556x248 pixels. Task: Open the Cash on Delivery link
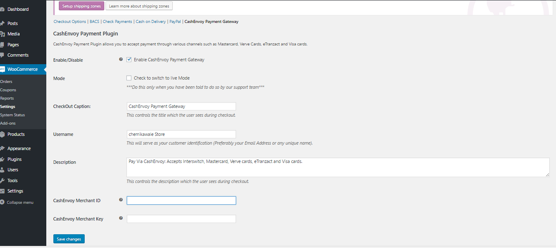click(151, 22)
